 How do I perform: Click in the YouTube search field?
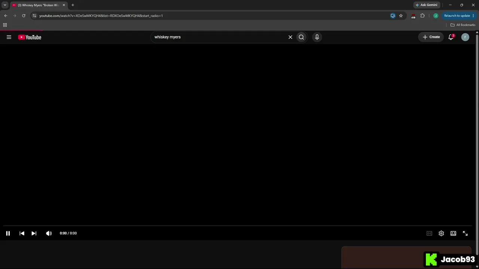point(219,37)
